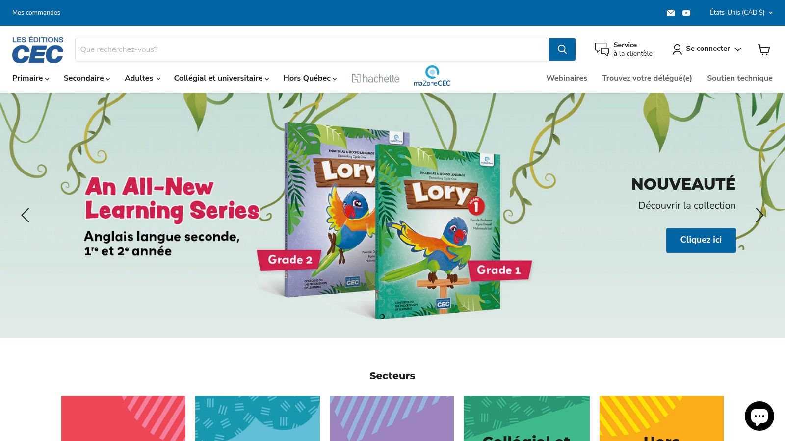Open the hachette logo link
The height and width of the screenshot is (441, 785).
click(375, 78)
